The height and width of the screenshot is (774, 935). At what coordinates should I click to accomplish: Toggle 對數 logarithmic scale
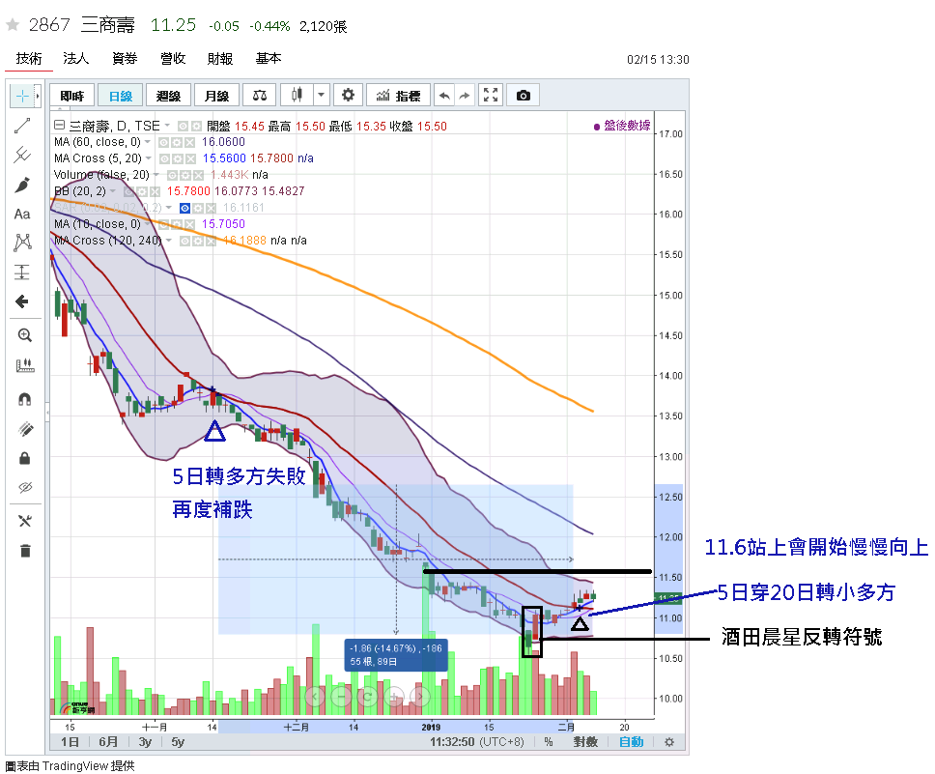coord(585,742)
